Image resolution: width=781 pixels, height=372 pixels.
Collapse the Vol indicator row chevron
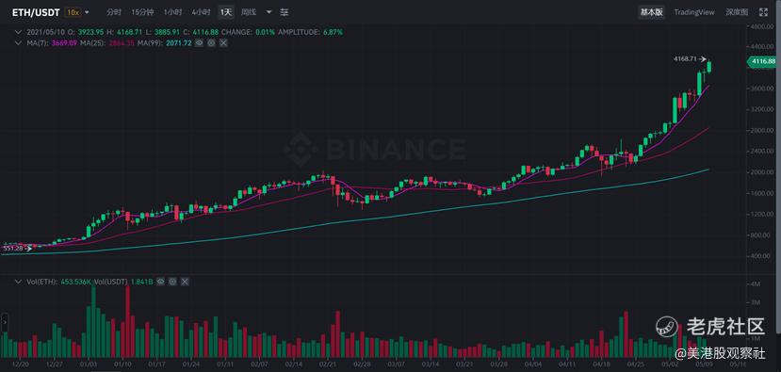(19, 282)
